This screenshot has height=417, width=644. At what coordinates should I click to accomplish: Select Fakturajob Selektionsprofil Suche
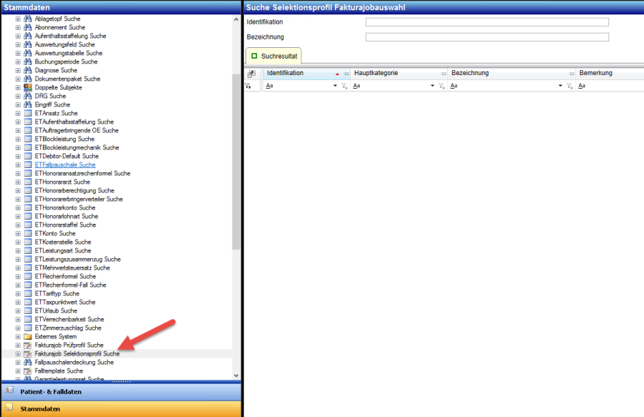77,353
